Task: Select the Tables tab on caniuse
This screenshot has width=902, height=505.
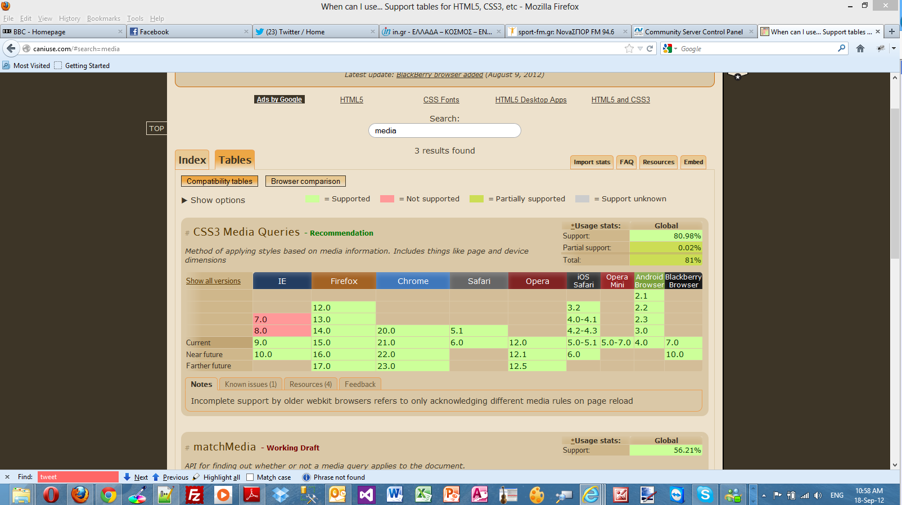Action: (x=235, y=160)
